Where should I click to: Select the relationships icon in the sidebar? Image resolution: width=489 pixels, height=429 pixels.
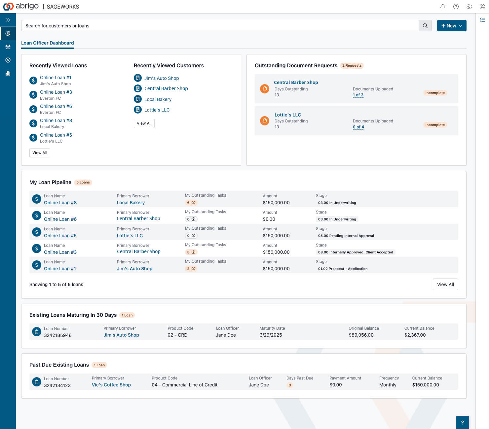8,47
